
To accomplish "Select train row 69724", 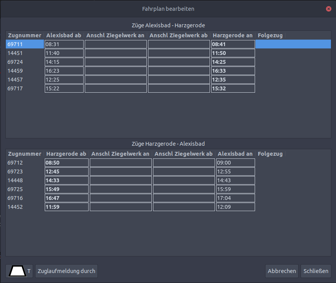I will coord(168,62).
